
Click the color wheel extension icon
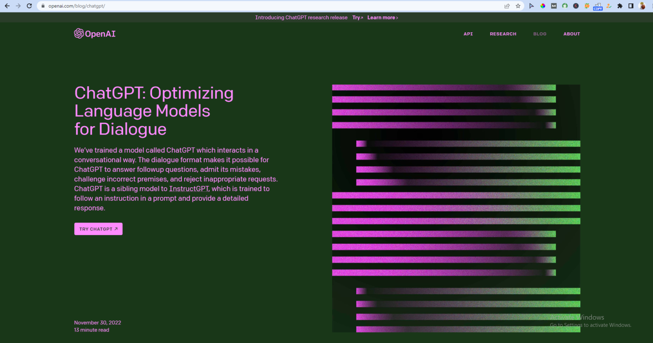tap(543, 6)
